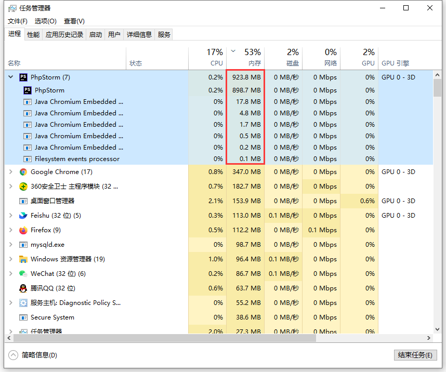Viewport: 446px width, 372px height.
Task: Expand the mysqld.exe entry
Action: coord(11,245)
